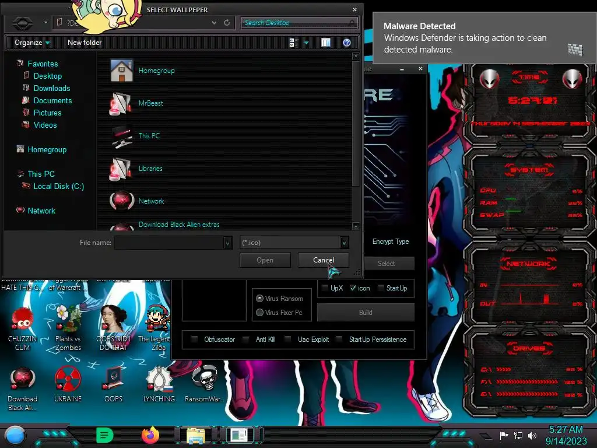
Task: Select Documents in navigation pane
Action: [52, 100]
